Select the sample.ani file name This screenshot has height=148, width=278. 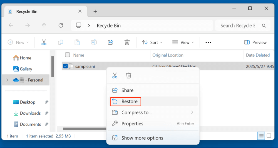85,67
